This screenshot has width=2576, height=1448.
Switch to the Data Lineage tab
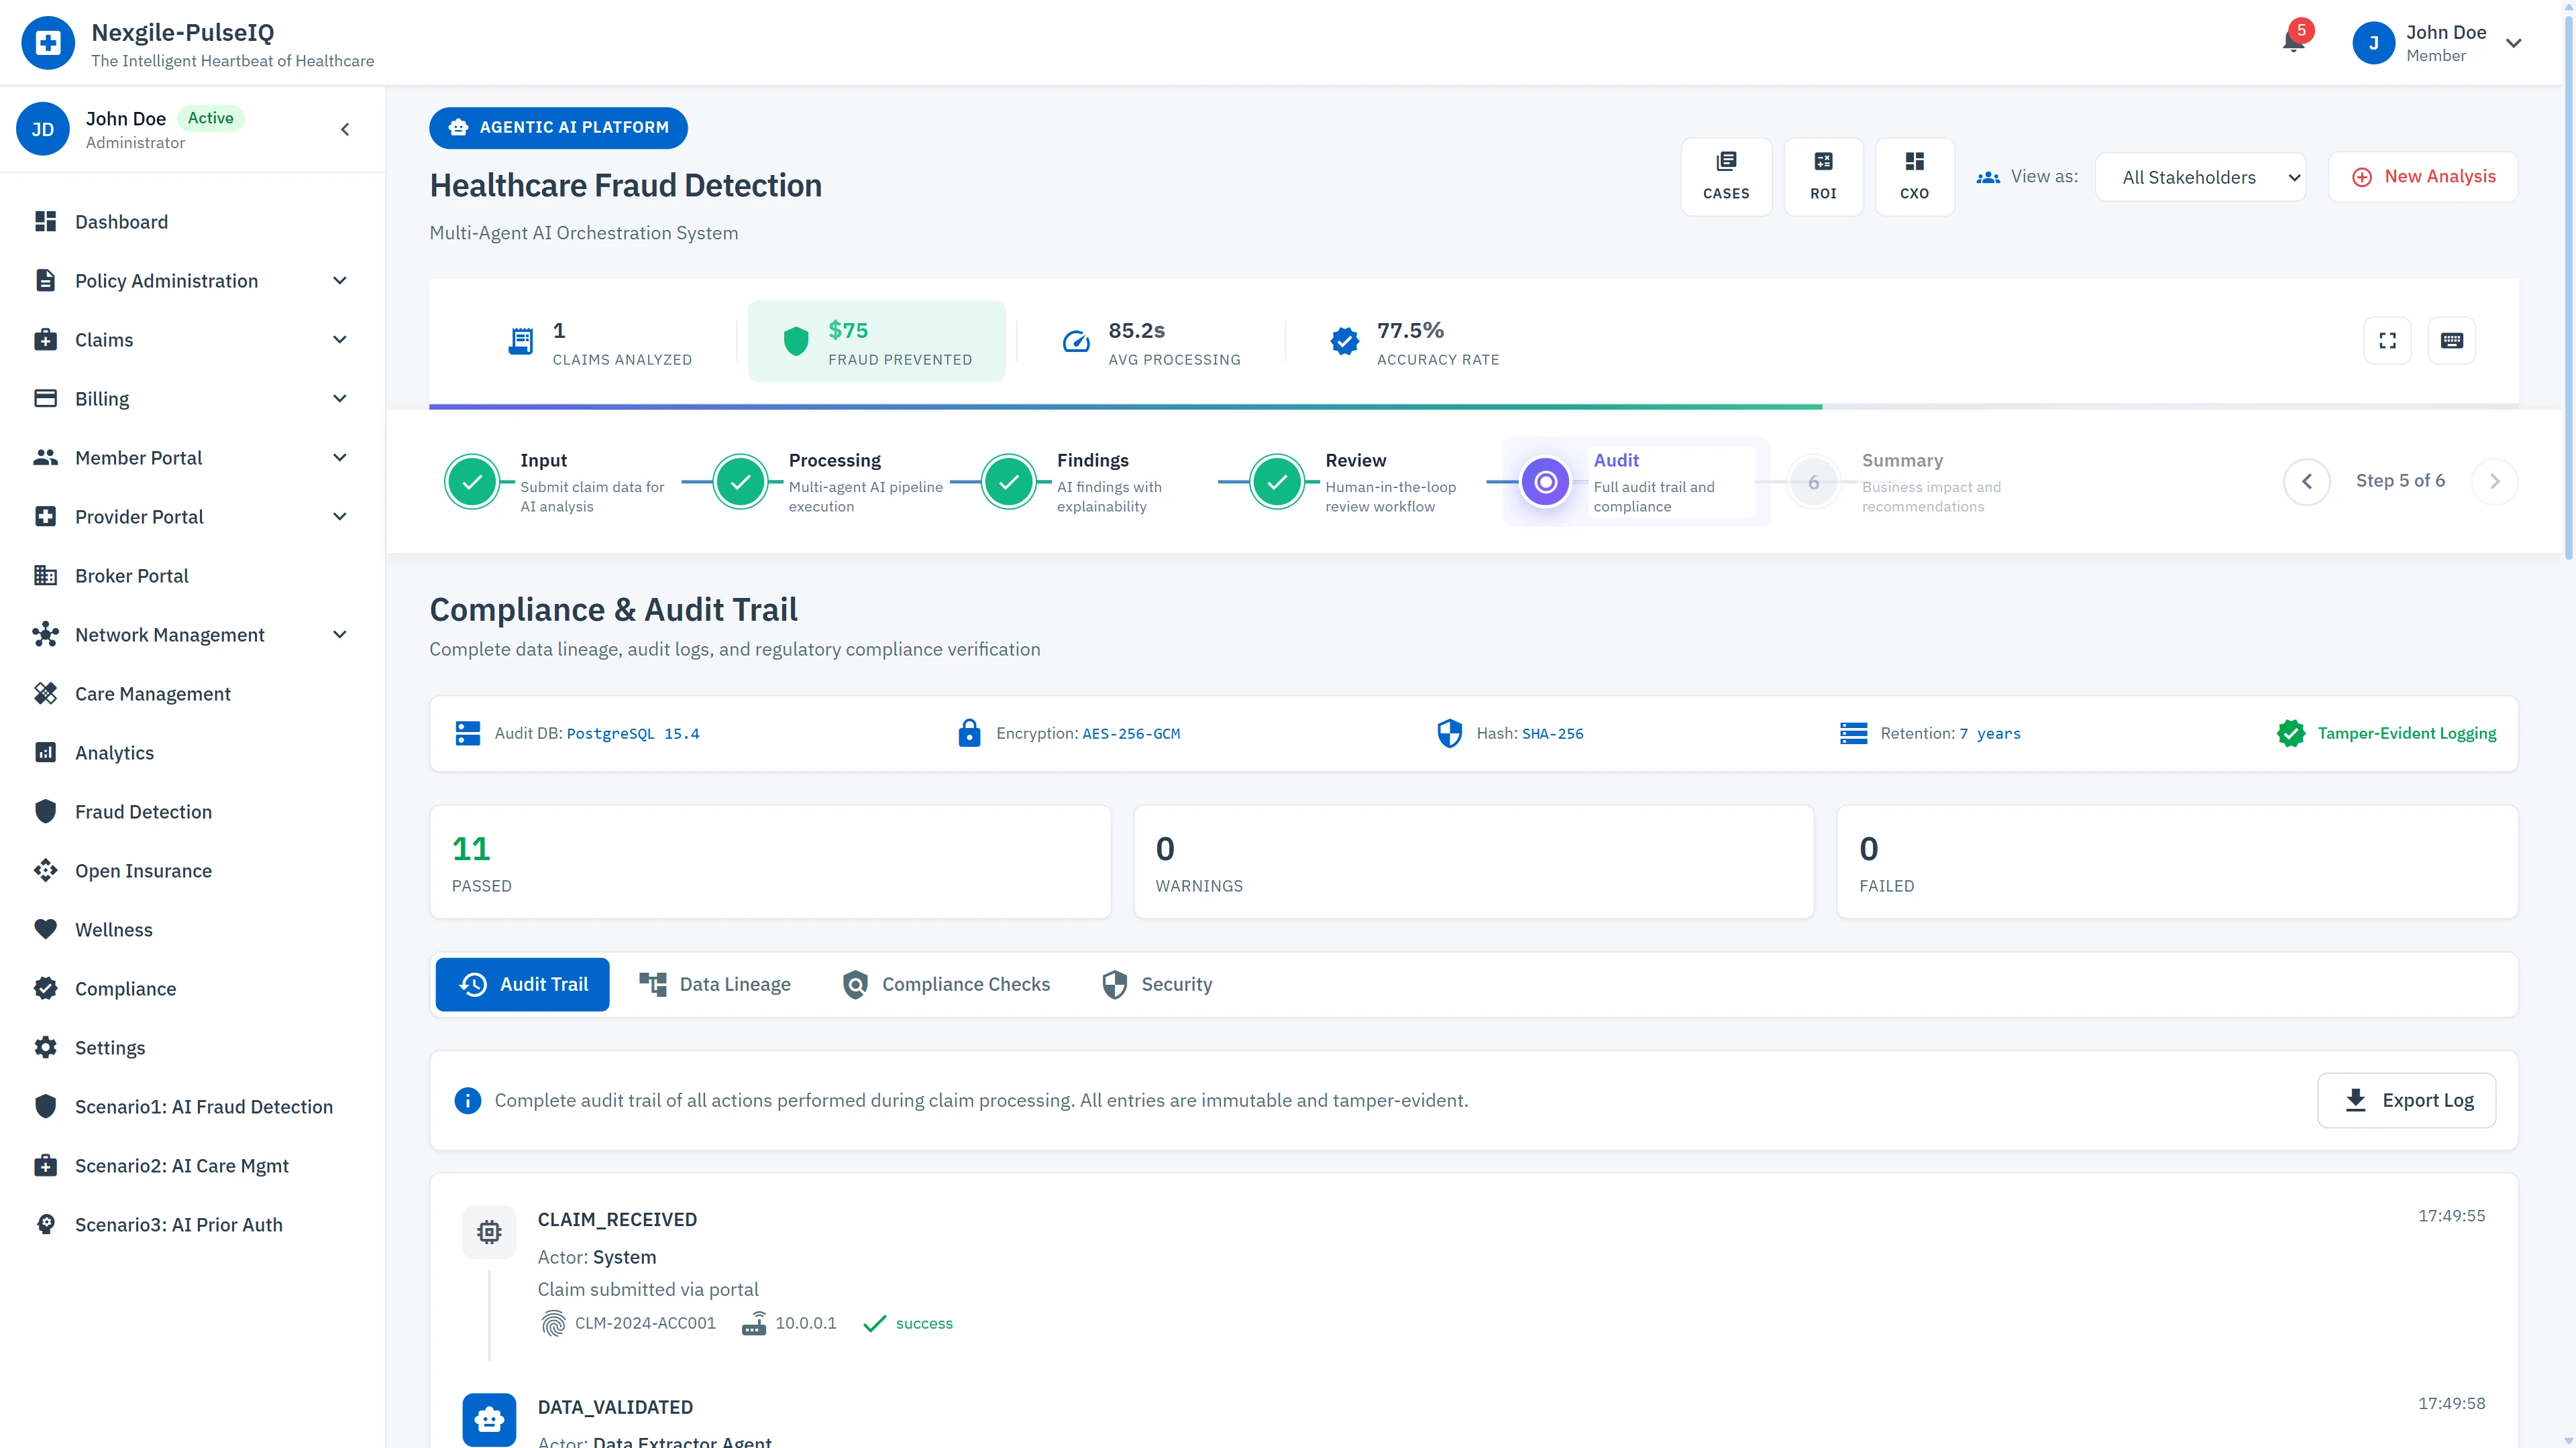click(714, 983)
